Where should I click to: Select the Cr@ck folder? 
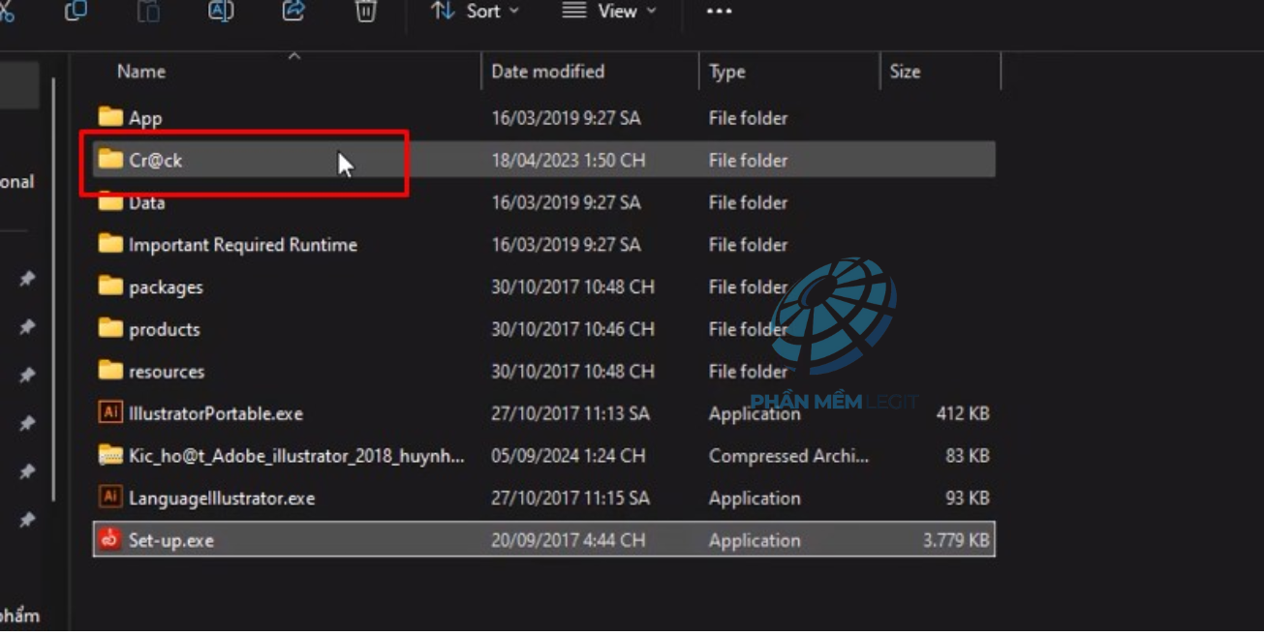(x=155, y=161)
